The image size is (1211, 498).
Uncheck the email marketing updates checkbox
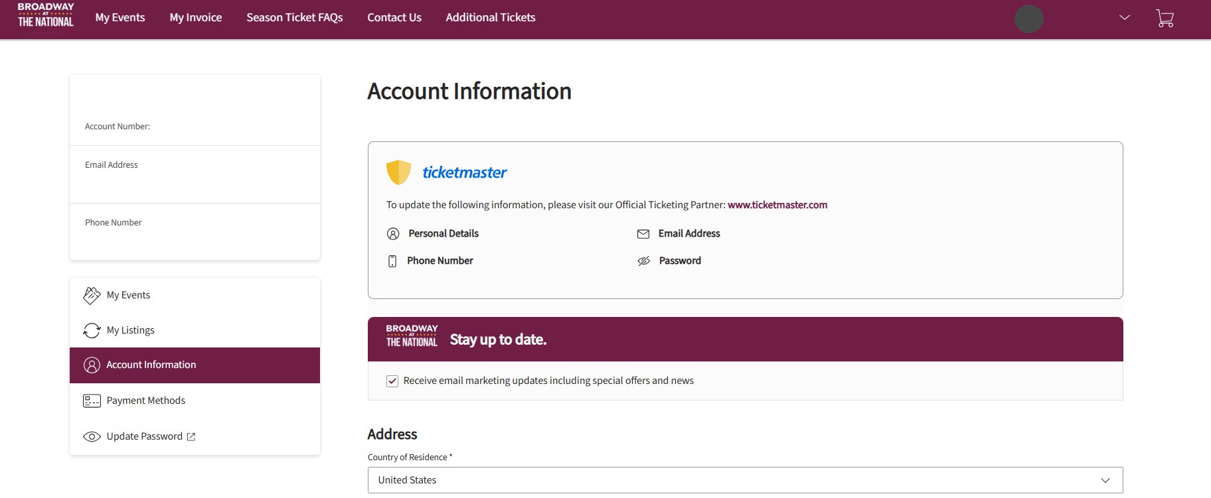point(392,381)
